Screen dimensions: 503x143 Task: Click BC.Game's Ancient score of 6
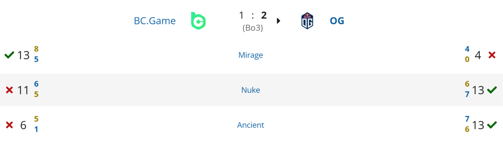(x=23, y=125)
